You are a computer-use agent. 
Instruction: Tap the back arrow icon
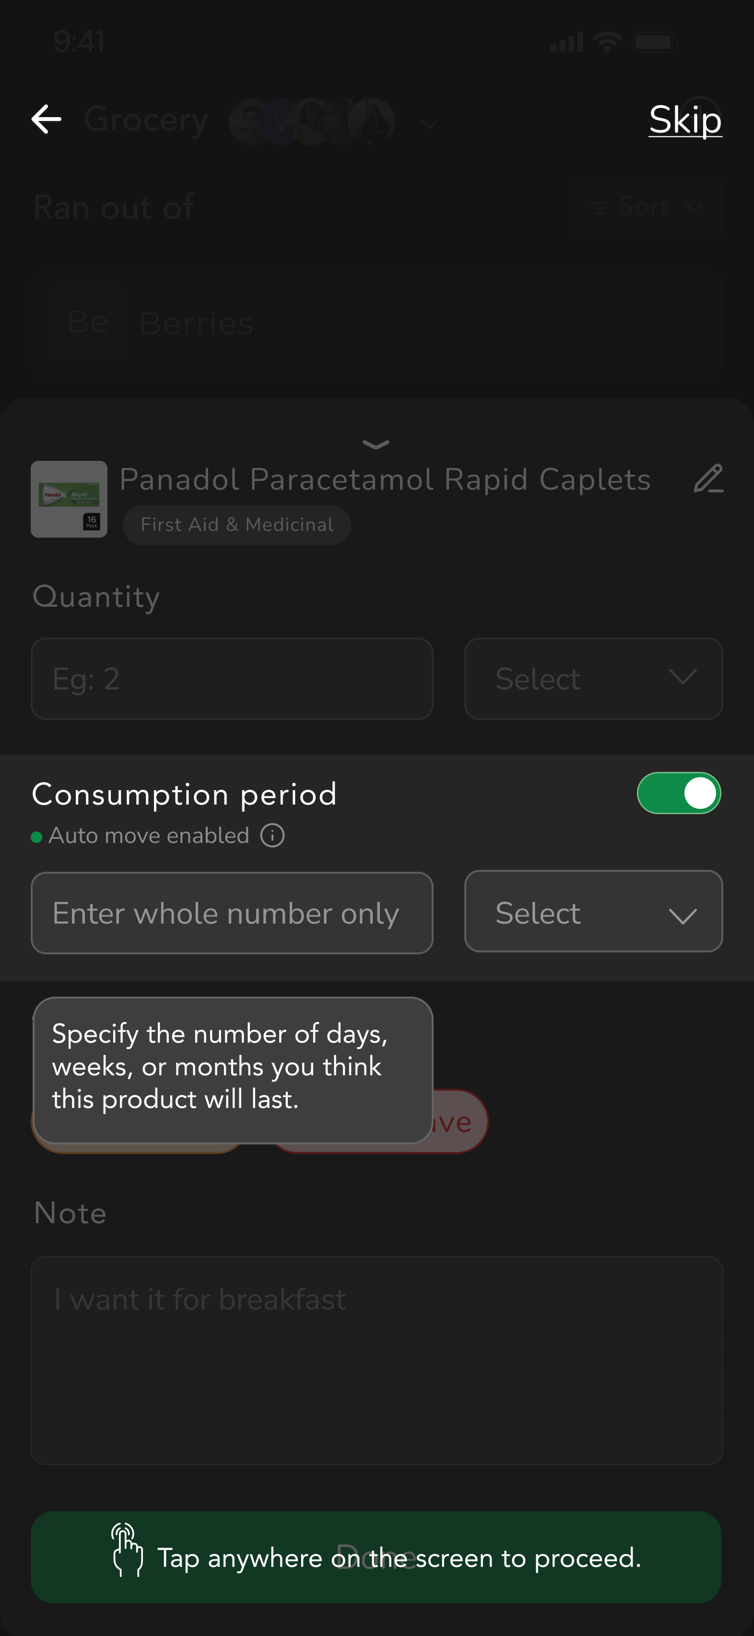[47, 120]
